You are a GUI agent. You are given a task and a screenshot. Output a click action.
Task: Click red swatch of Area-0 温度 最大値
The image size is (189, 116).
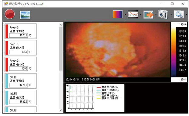tap(7, 48)
